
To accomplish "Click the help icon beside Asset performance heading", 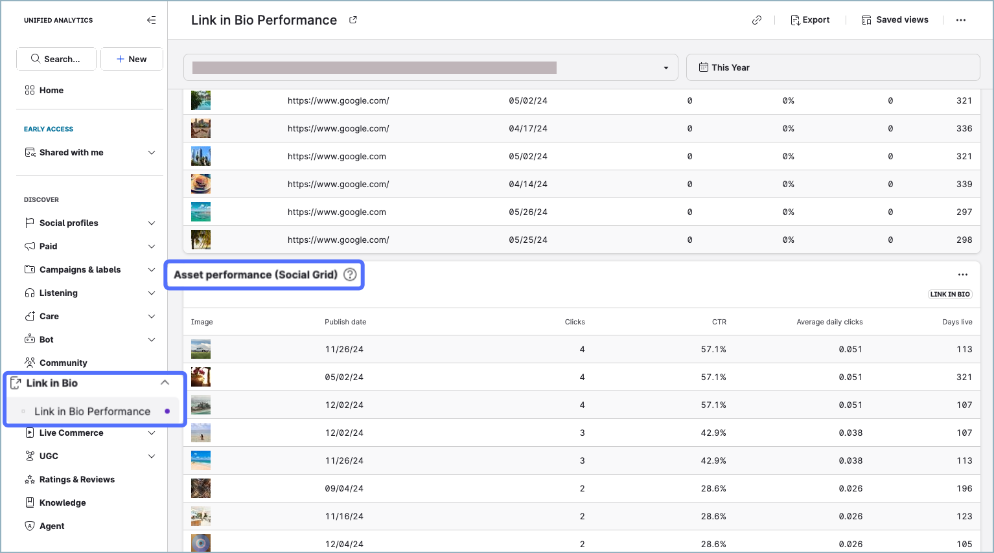I will [x=350, y=275].
